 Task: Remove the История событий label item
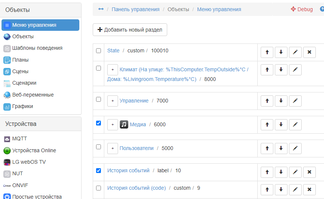tap(309, 172)
